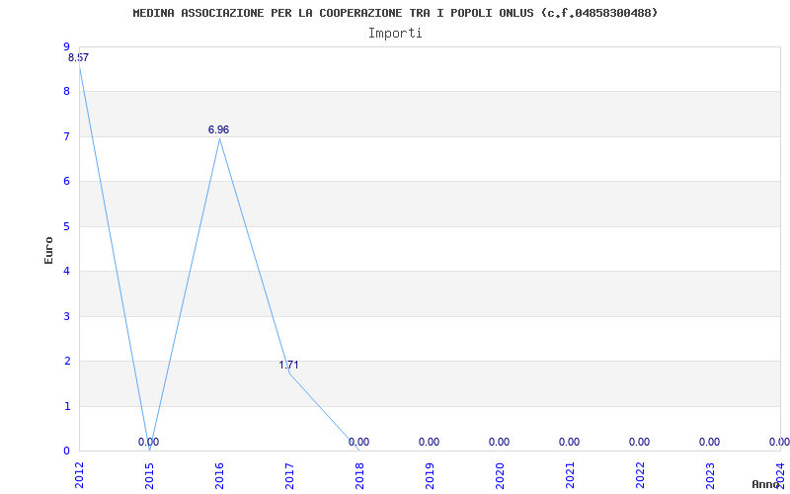Click the chart title MEDINA ASSOCIAZIONE PER LA COOPERAZIONE

point(396,13)
